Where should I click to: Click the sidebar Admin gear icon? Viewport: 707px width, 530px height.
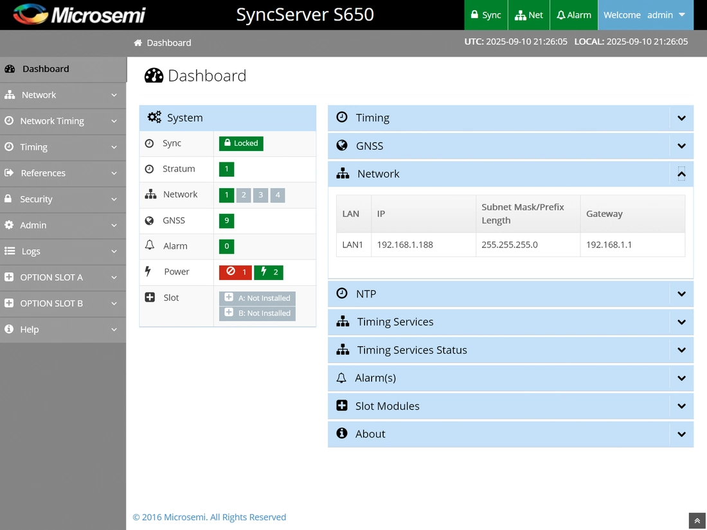tap(9, 225)
